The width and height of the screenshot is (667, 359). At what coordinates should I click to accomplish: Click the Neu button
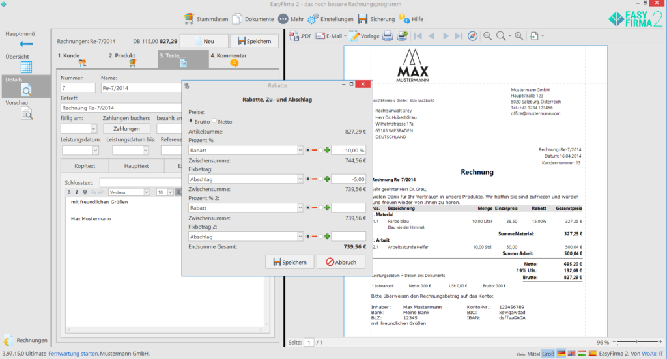[x=204, y=41]
